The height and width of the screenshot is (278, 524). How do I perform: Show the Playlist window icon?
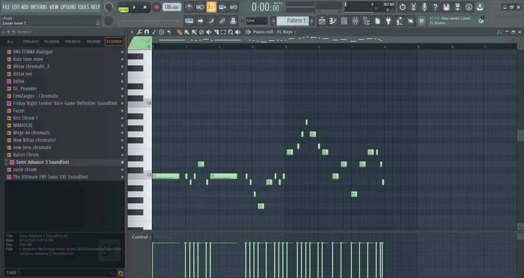[x=322, y=21]
